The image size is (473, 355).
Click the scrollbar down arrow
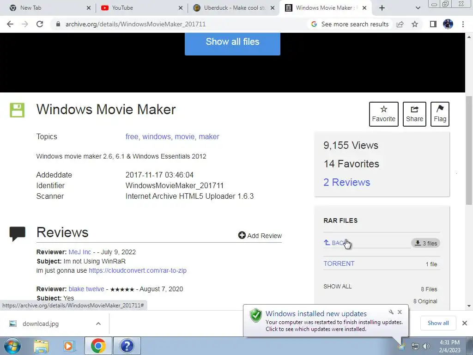pos(469,306)
